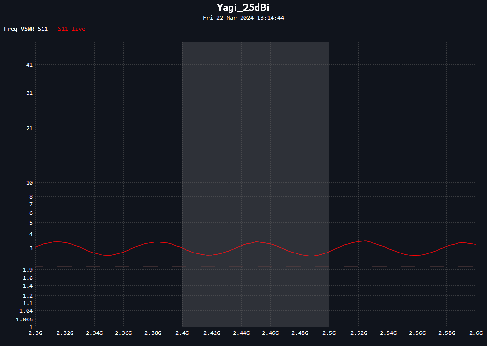Click the 2.52G x-axis tick label

click(x=358, y=333)
